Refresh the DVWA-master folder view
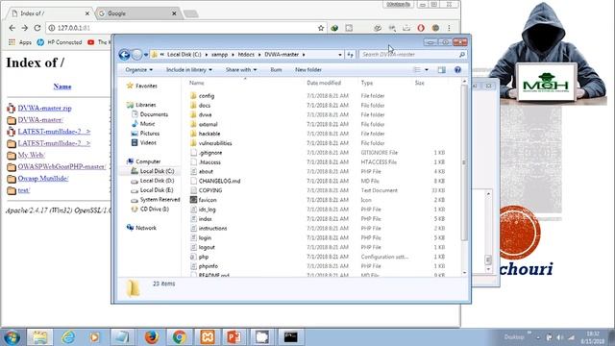This screenshot has width=615, height=346. pos(350,55)
